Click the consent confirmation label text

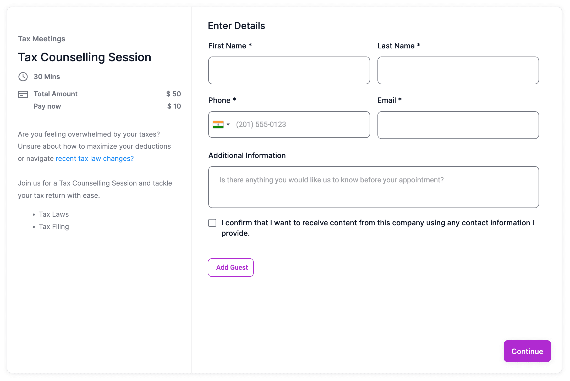(x=378, y=228)
